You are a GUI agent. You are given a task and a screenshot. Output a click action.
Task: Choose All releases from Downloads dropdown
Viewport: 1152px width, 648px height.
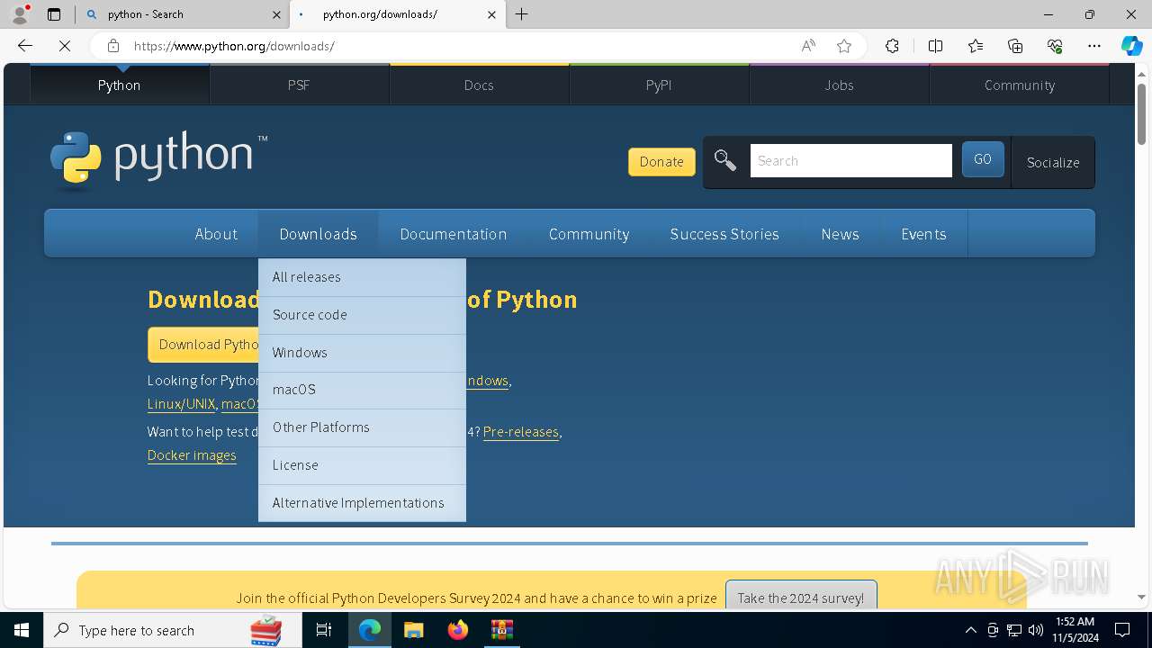pos(362,277)
